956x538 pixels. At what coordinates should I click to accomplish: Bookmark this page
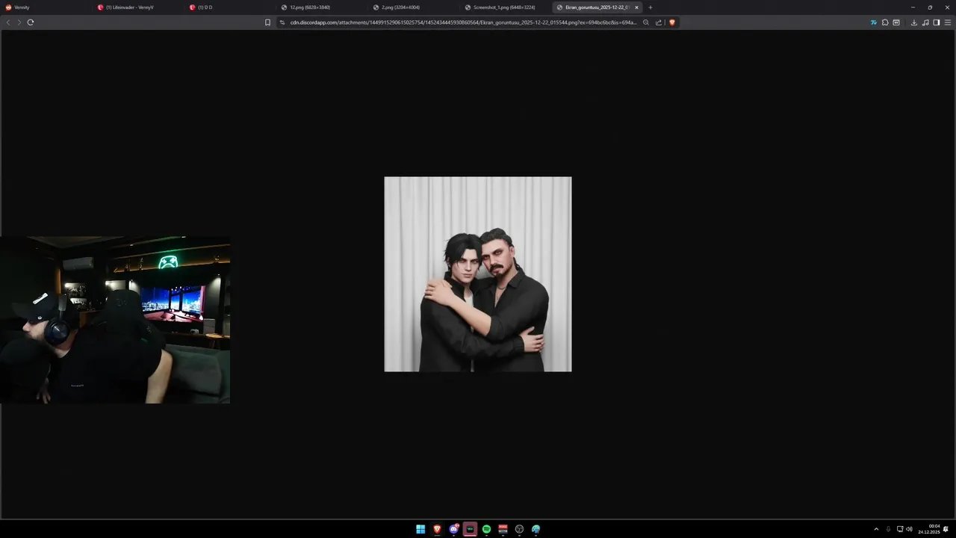pyautogui.click(x=267, y=22)
